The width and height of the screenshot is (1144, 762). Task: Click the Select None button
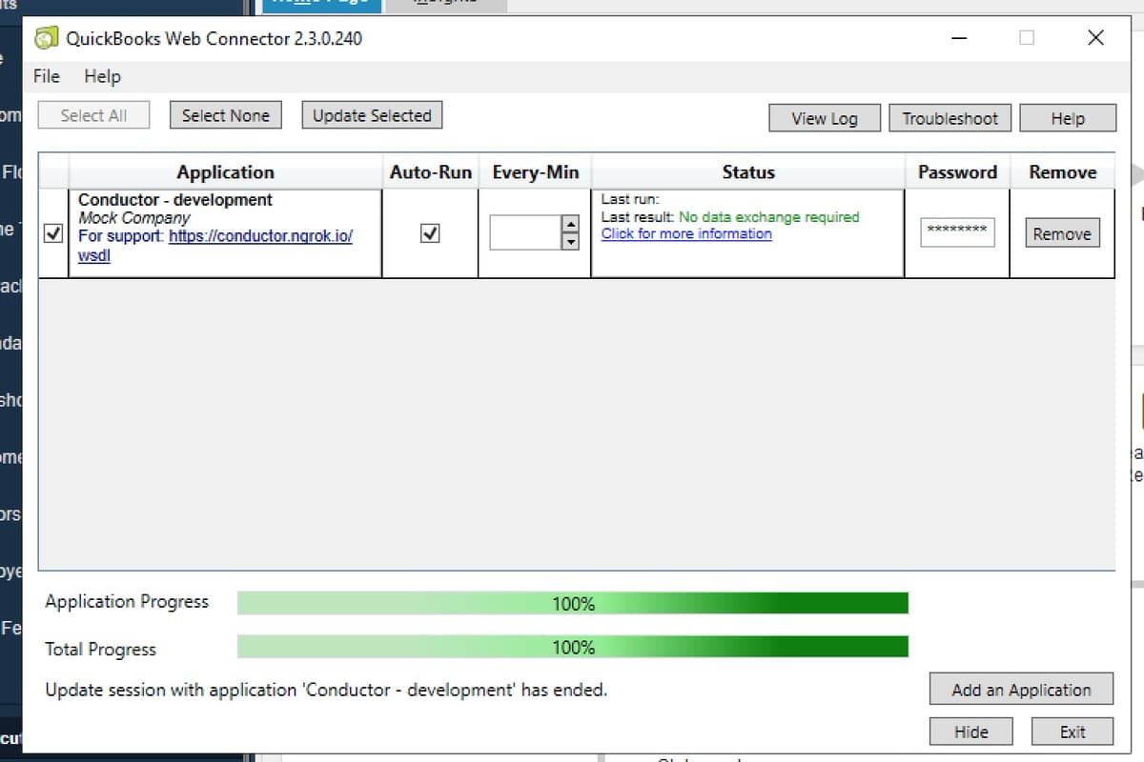click(x=225, y=114)
